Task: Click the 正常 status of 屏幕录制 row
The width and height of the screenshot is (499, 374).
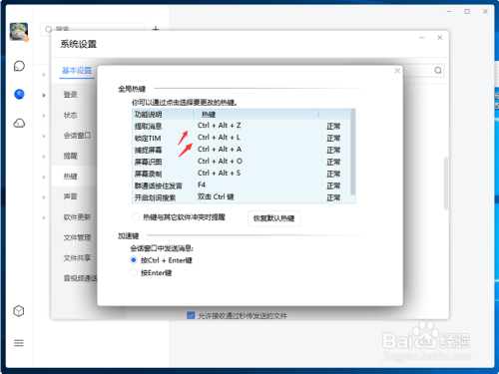Action: click(x=333, y=174)
